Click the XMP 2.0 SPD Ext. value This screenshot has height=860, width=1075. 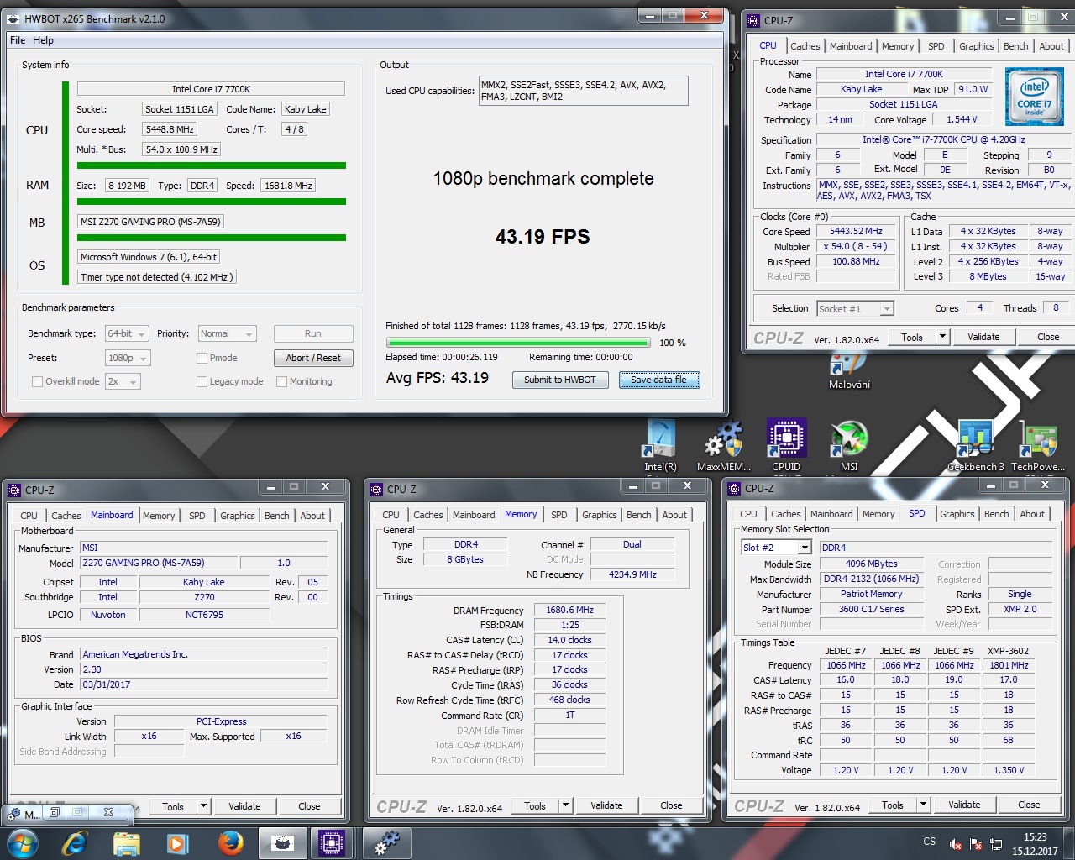tap(1020, 609)
